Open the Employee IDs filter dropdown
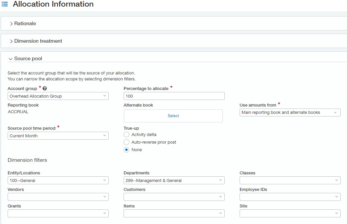The height and width of the screenshot is (224, 347). [x=290, y=197]
